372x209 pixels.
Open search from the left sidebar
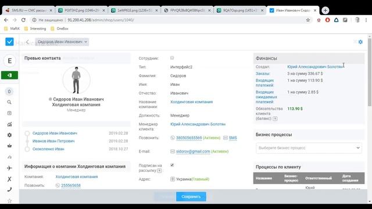pos(9,102)
